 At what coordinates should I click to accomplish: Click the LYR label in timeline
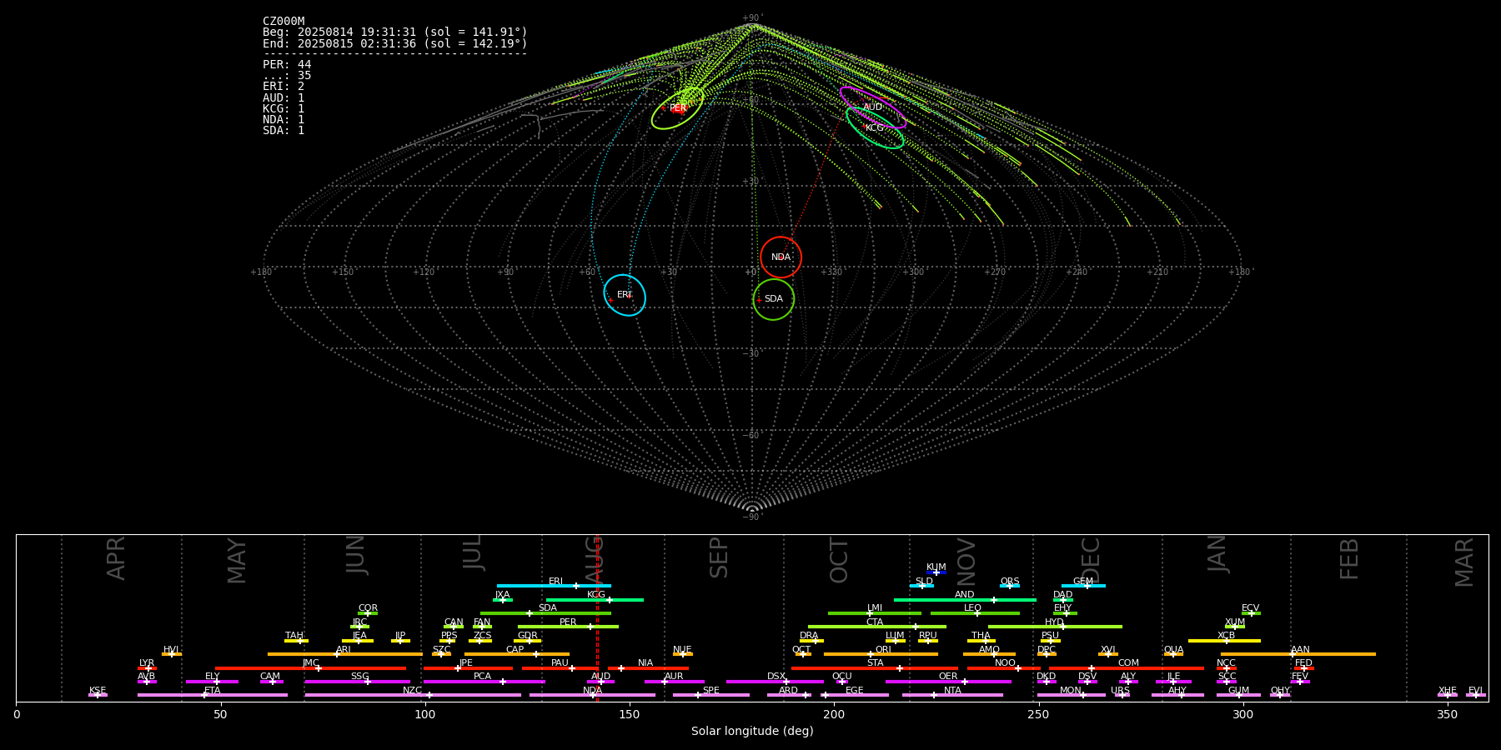[147, 663]
